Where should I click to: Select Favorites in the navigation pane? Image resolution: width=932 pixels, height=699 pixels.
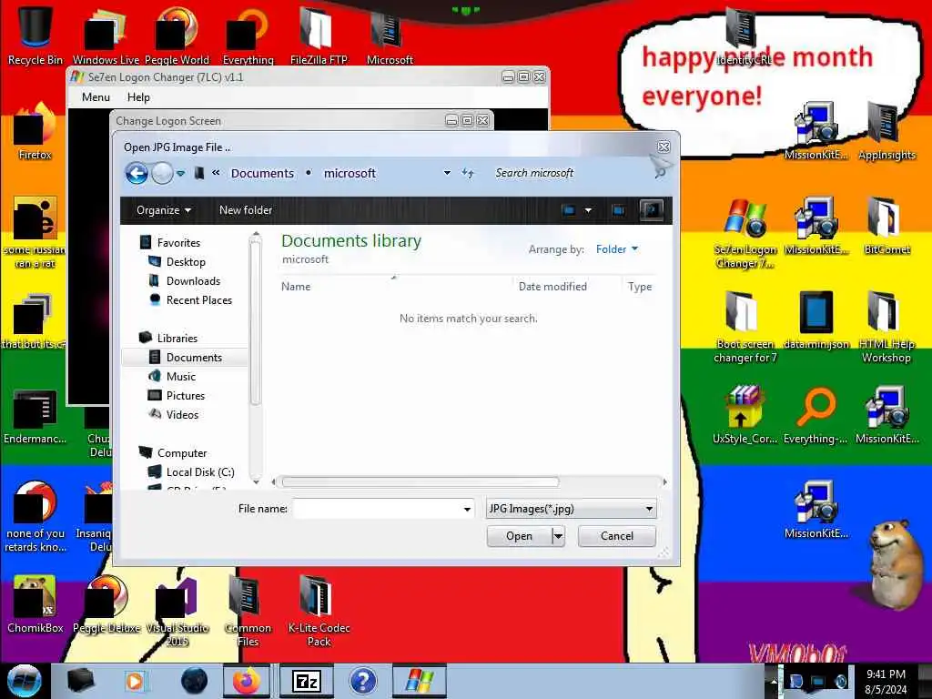[178, 242]
